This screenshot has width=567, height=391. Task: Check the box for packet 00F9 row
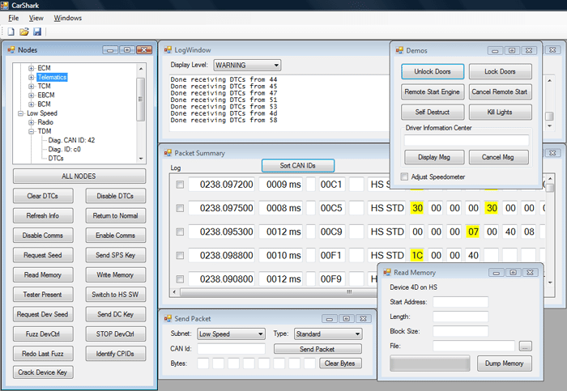[x=180, y=279]
